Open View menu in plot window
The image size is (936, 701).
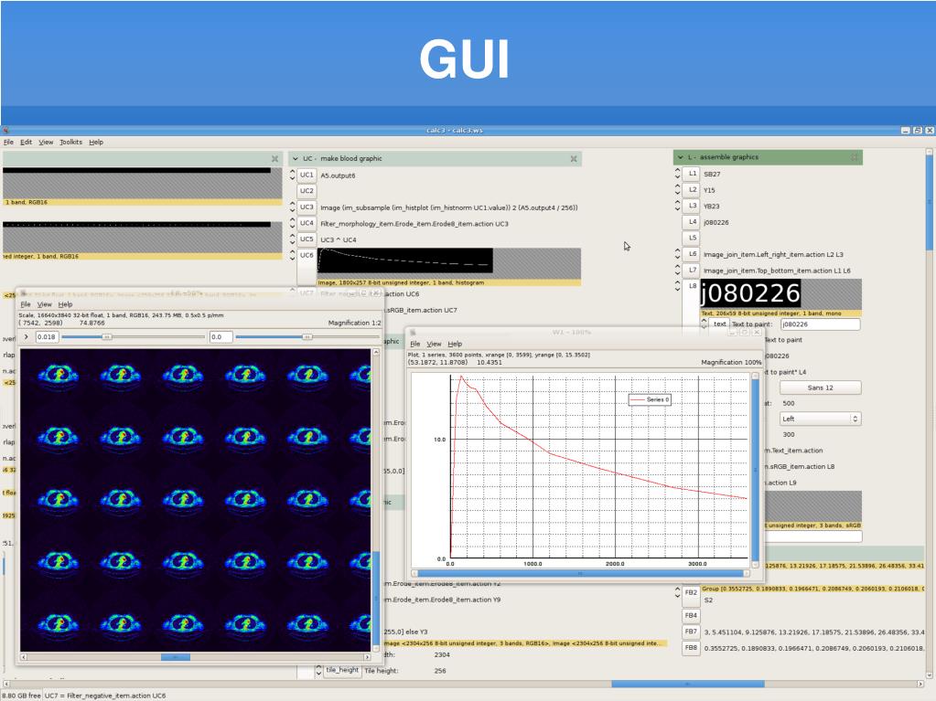pyautogui.click(x=434, y=345)
